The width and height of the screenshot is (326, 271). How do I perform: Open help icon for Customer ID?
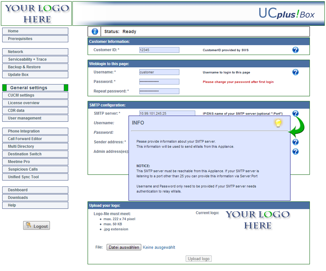295,50
